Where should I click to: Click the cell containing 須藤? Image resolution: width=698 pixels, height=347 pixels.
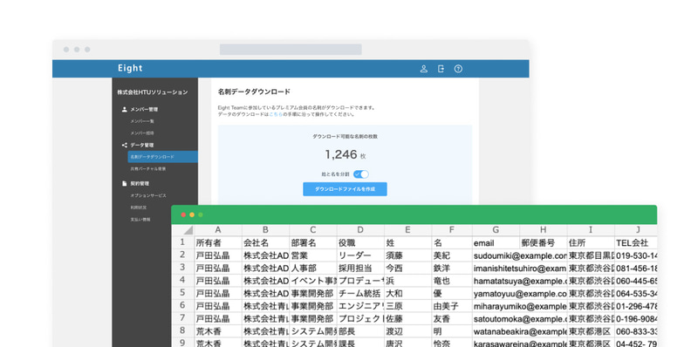pyautogui.click(x=407, y=255)
